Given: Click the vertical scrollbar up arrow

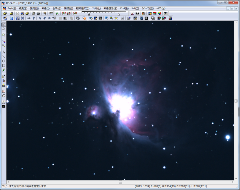Looking at the screenshot, I should (x=236, y=23).
